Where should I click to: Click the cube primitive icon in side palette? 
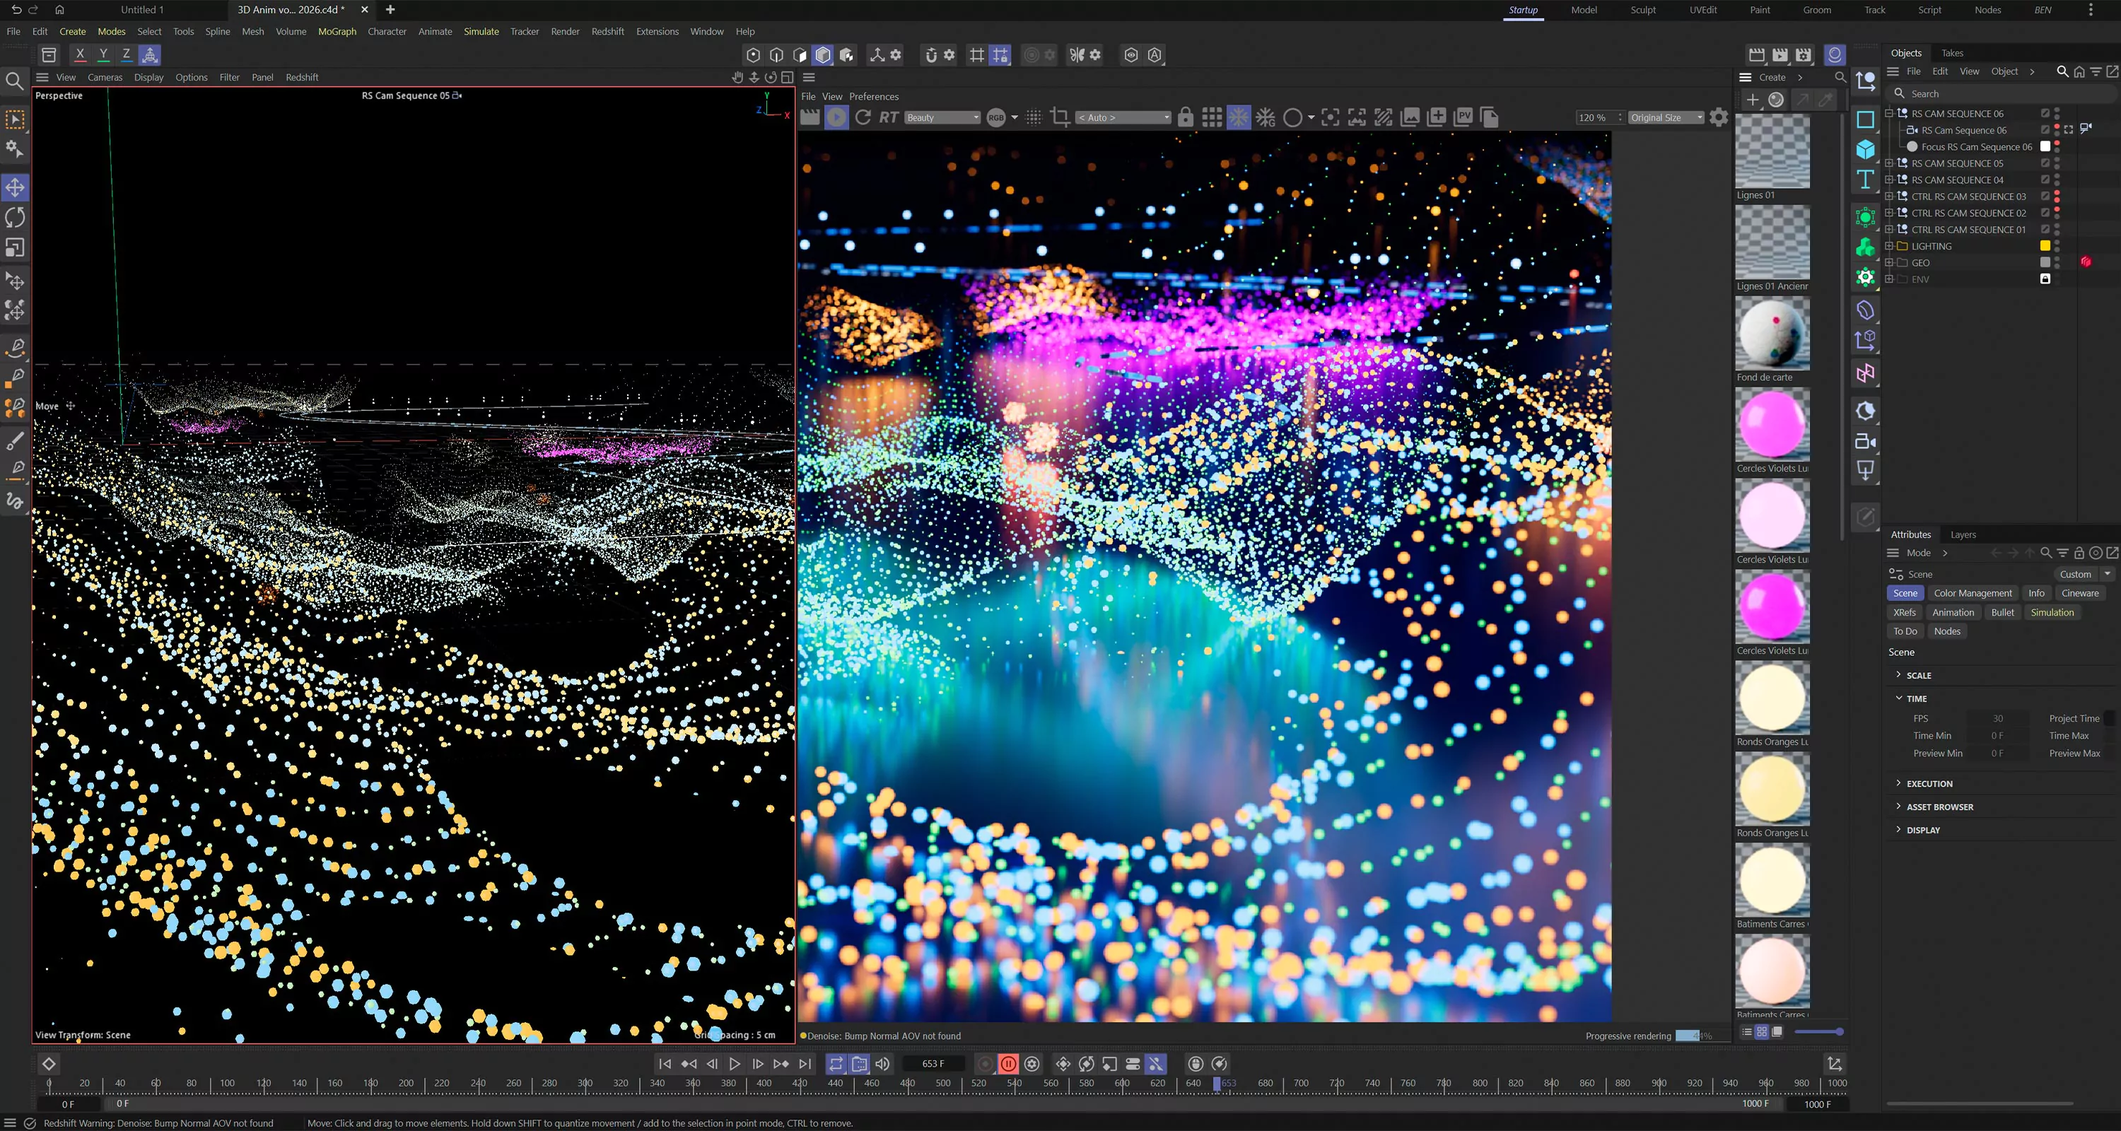click(1865, 149)
